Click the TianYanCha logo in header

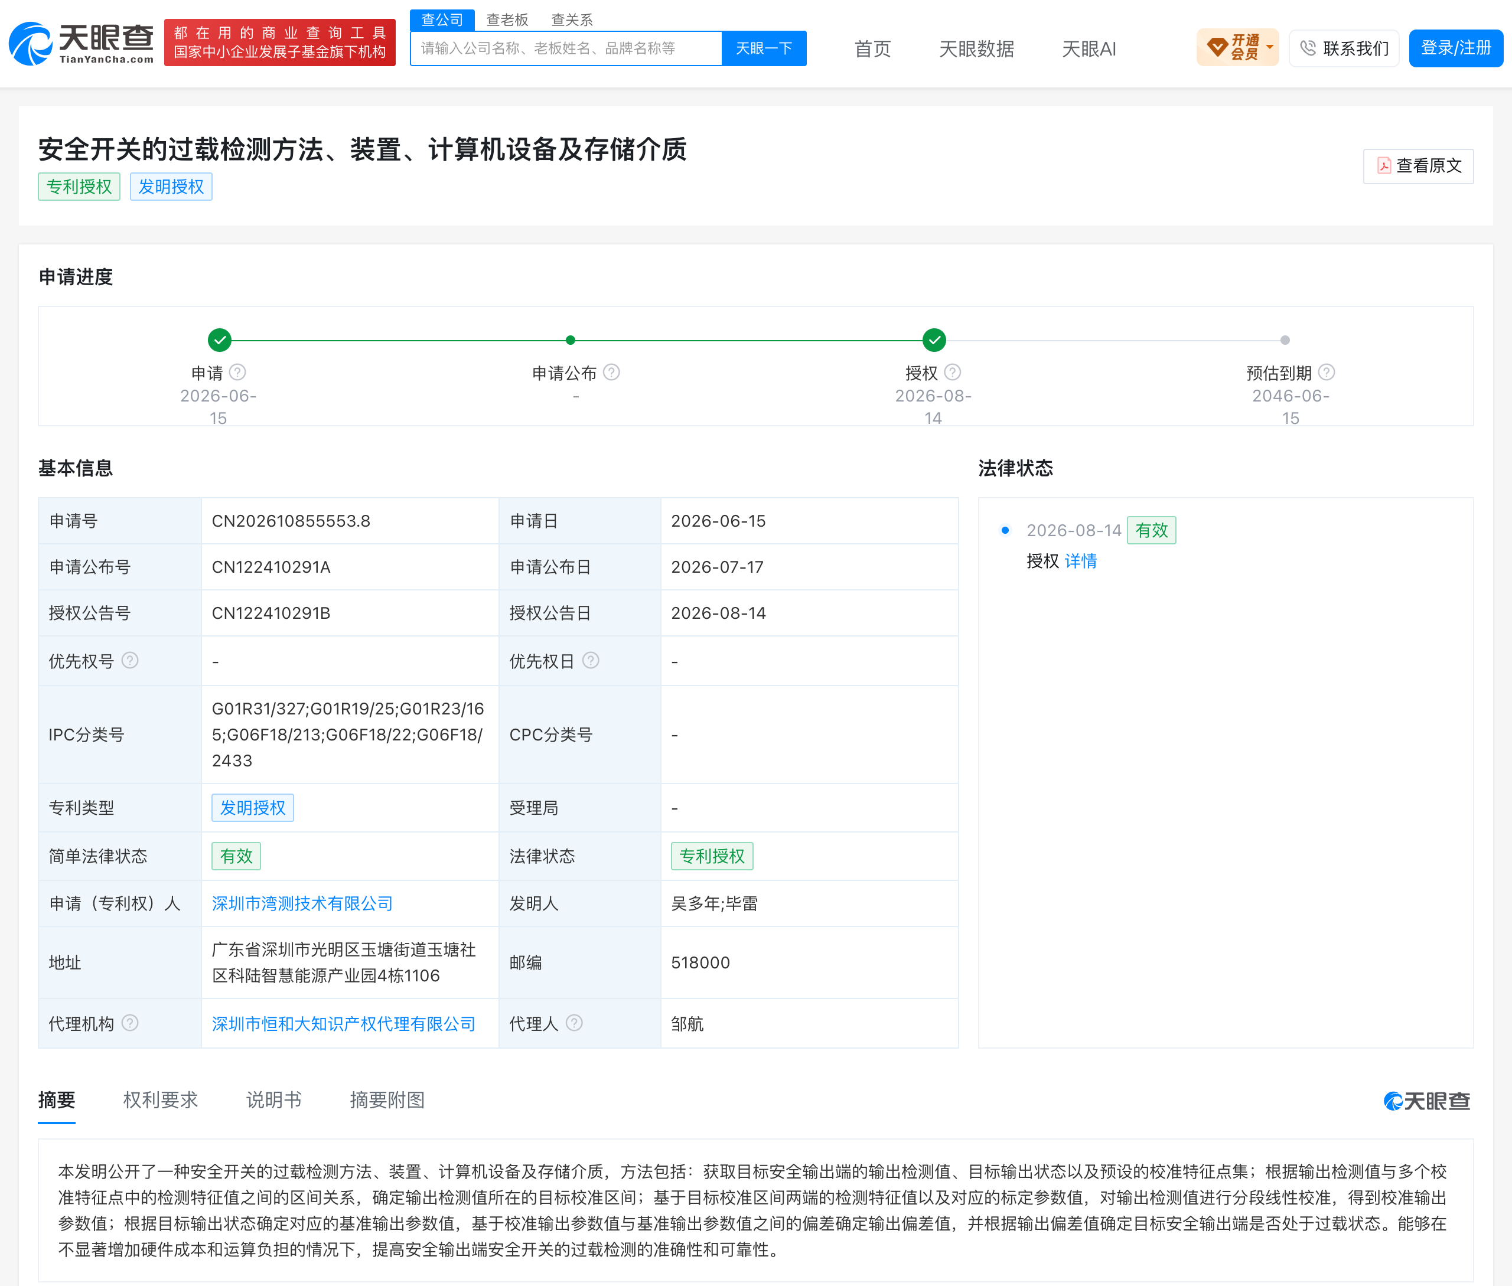(x=81, y=43)
